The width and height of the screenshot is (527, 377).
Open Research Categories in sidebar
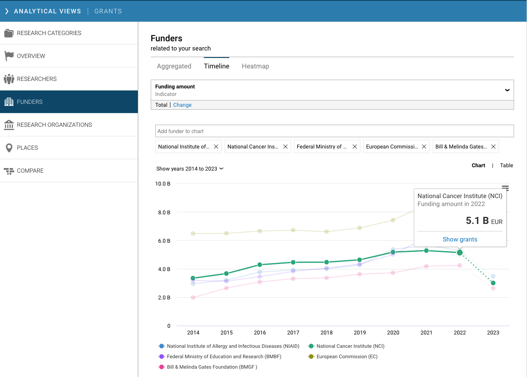[69, 33]
